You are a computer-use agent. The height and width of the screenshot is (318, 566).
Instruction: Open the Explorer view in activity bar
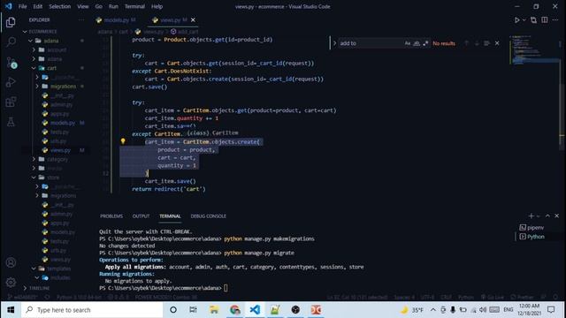tap(11, 22)
